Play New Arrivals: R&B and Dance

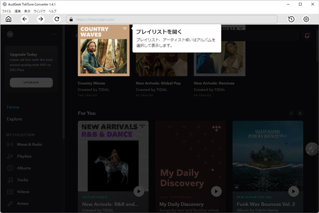pyautogui.click(x=139, y=191)
